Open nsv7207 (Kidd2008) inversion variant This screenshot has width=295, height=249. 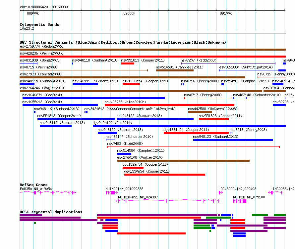[x=199, y=60]
